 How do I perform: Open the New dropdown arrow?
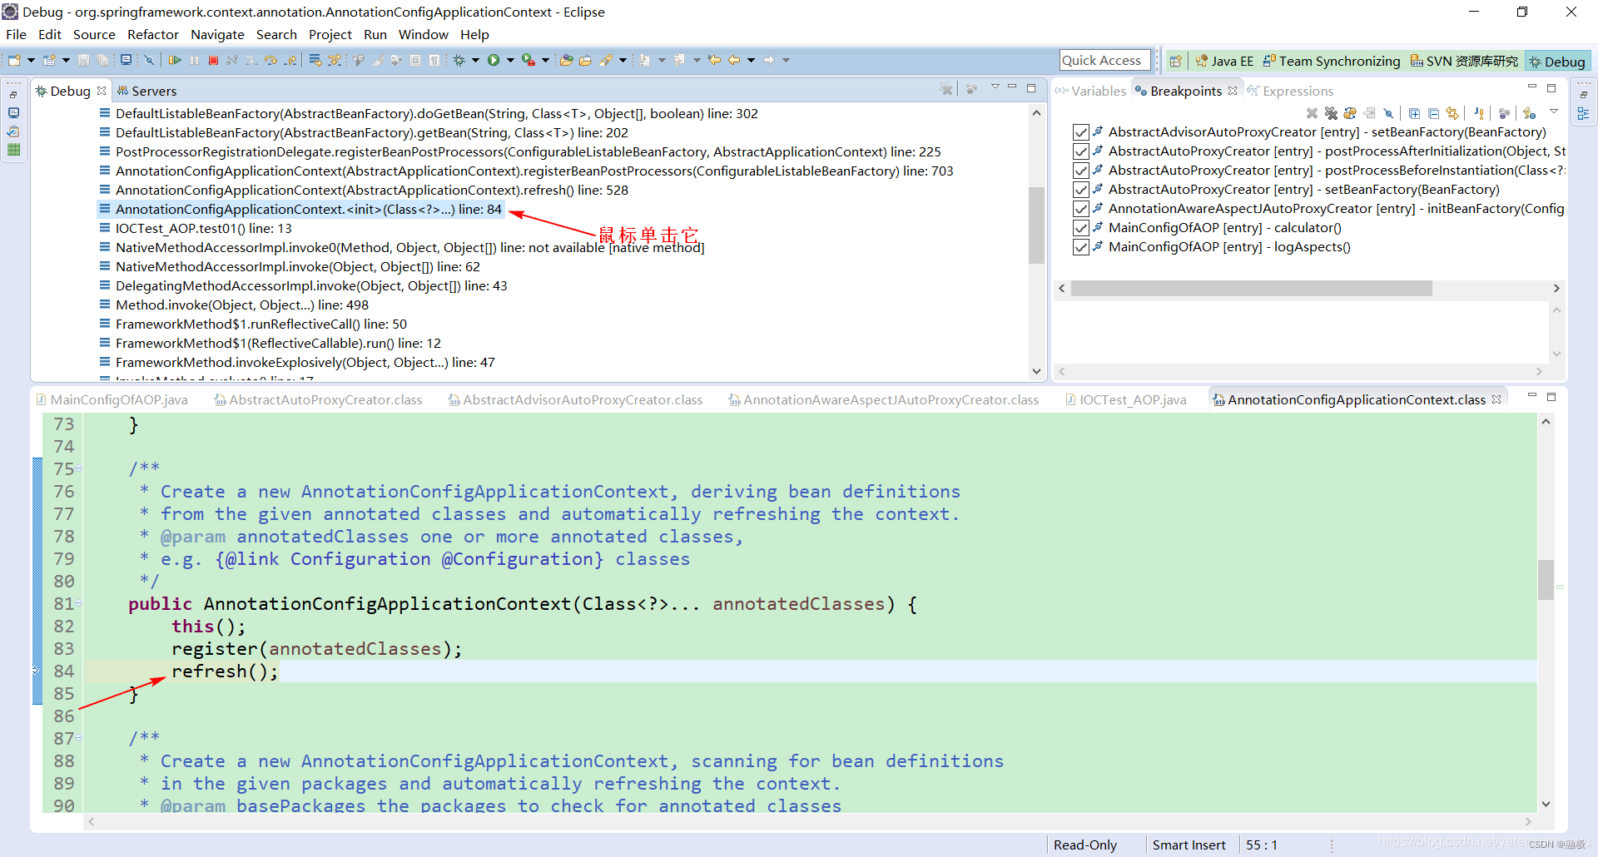point(31,60)
